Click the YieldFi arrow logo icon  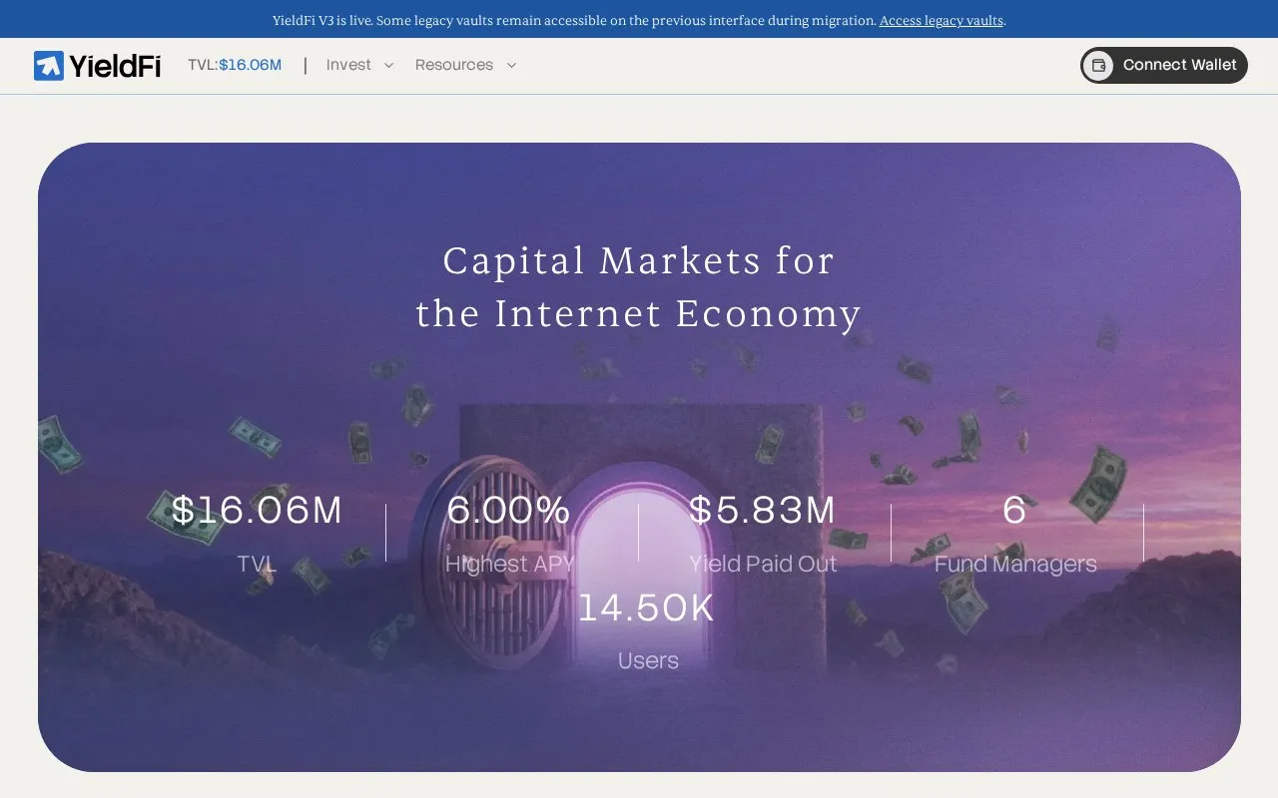[x=49, y=66]
